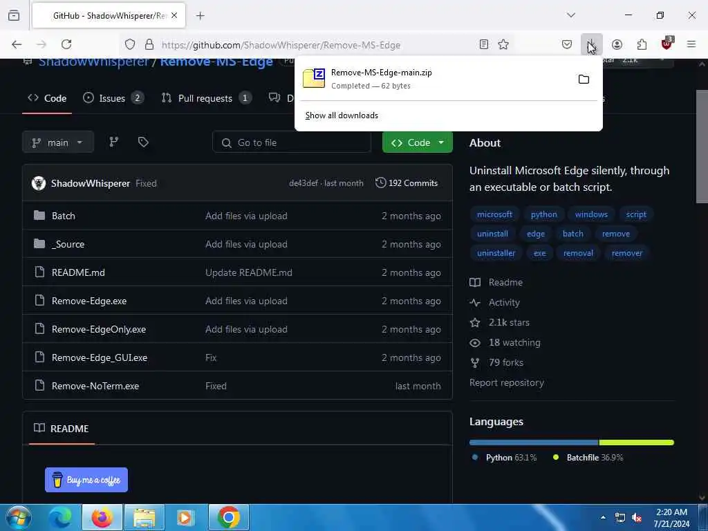Open Windows Start menu
This screenshot has height=531, width=708.
pyautogui.click(x=19, y=517)
